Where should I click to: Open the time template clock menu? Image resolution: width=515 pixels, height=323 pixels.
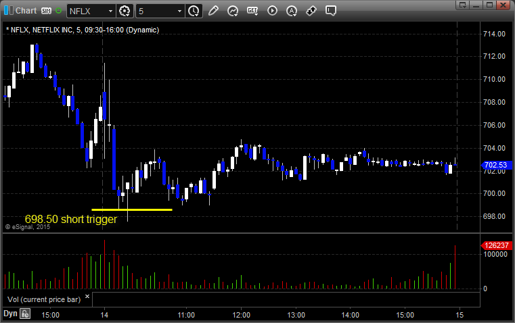(x=194, y=11)
